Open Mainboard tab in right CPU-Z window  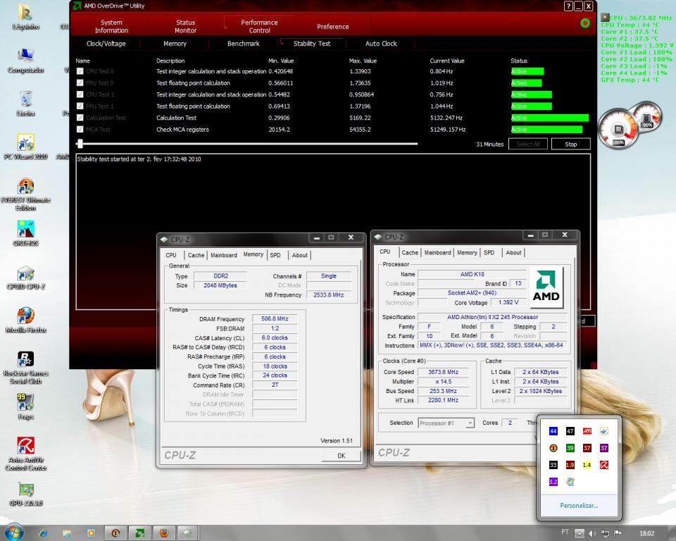click(x=437, y=252)
